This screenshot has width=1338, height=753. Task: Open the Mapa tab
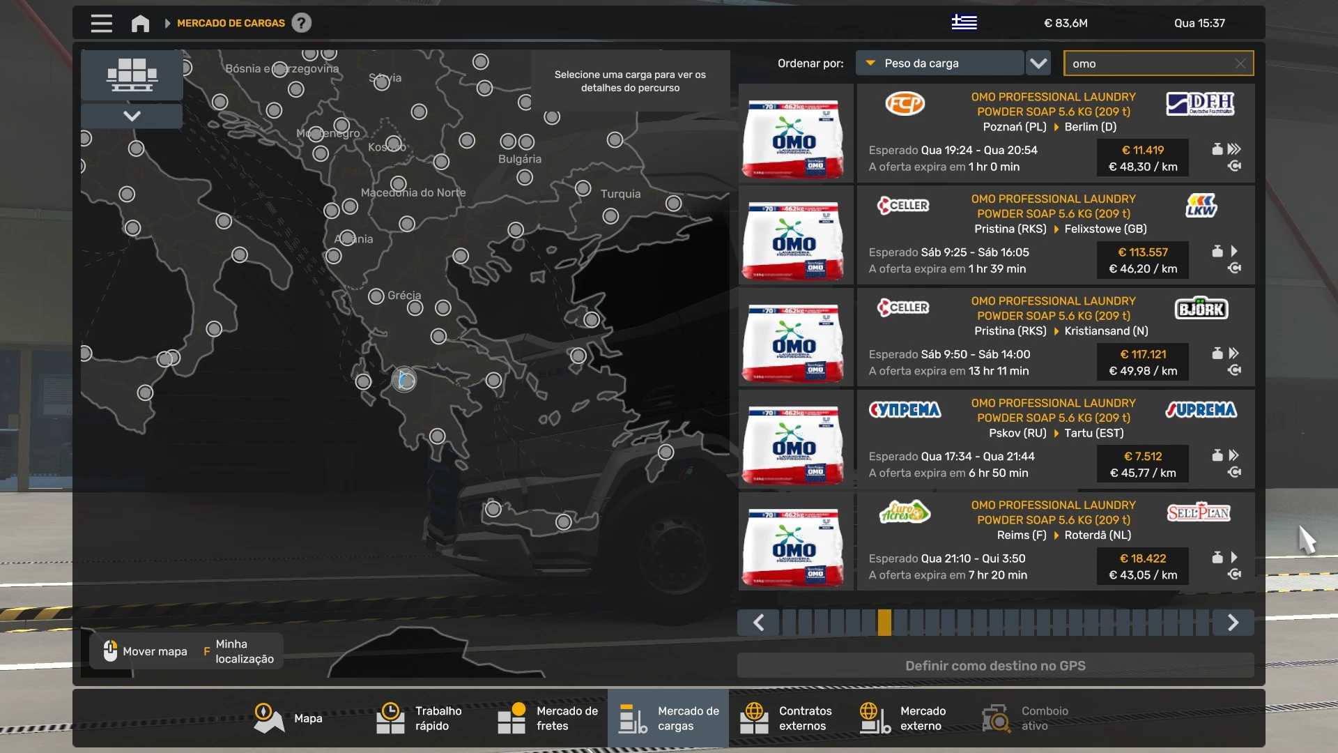tap(288, 719)
